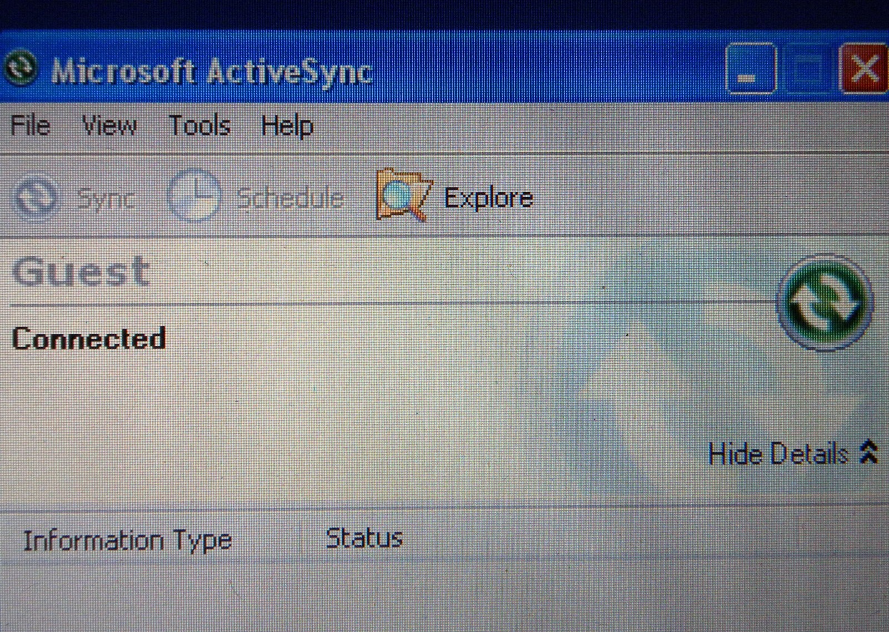The image size is (889, 632).
Task: Open the View menu
Action: point(109,126)
